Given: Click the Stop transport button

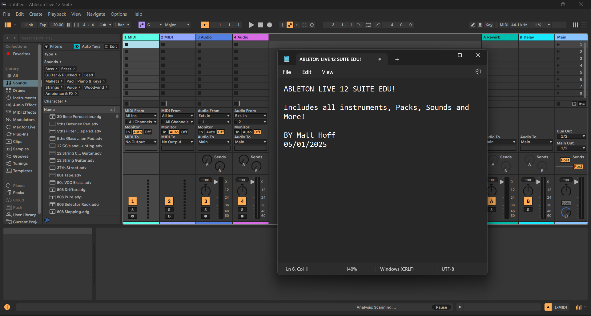Looking at the screenshot, I should (x=261, y=25).
